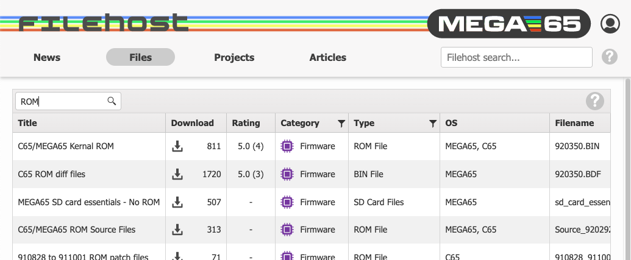Click the page vertical scrollbar

(628, 169)
